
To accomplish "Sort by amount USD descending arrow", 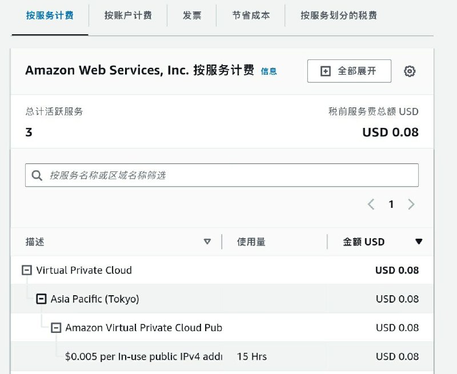I will click(x=419, y=242).
